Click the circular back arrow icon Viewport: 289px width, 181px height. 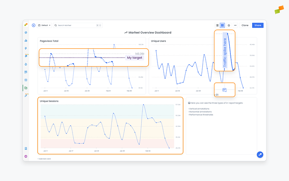pyautogui.click(x=34, y=25)
